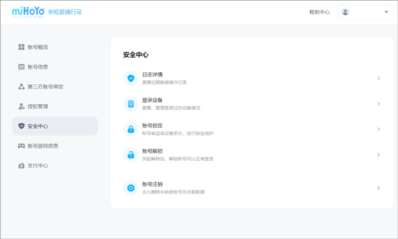Click 查看近期敏感操作记录 description text
Viewport: 398px width, 239px height.
(165, 82)
